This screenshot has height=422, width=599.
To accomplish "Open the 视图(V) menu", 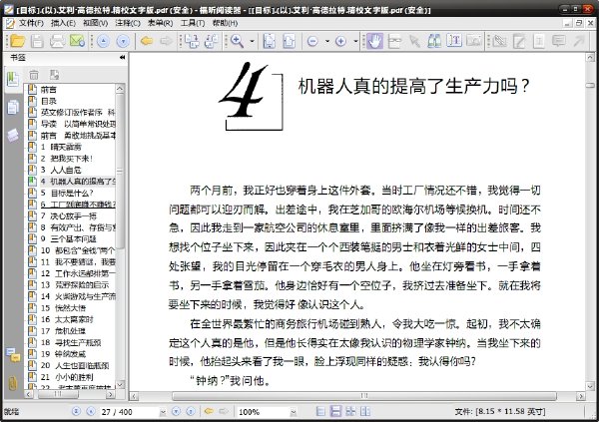I will point(96,23).
